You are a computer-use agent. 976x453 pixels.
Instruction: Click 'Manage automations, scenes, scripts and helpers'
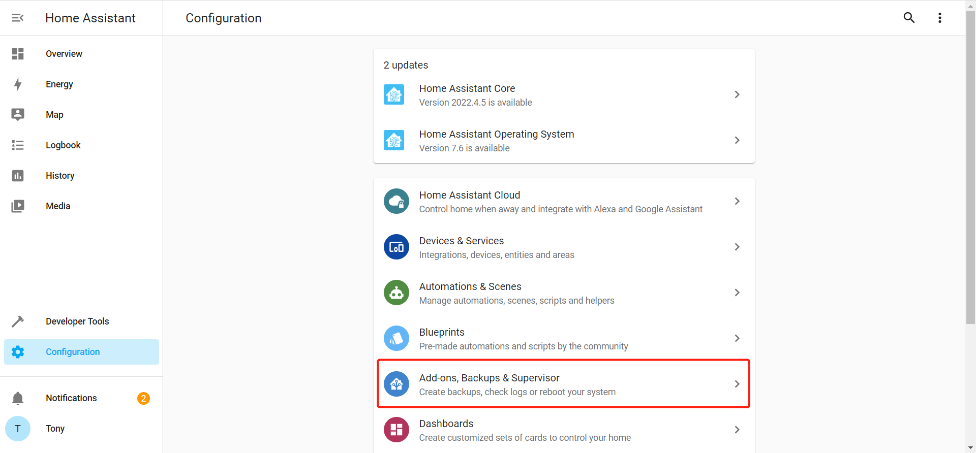click(516, 301)
